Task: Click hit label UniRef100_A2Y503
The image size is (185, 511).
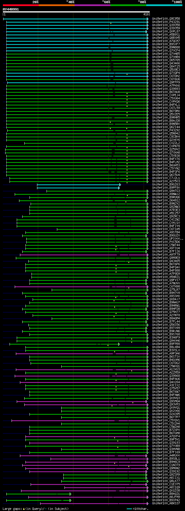Action: point(166,181)
